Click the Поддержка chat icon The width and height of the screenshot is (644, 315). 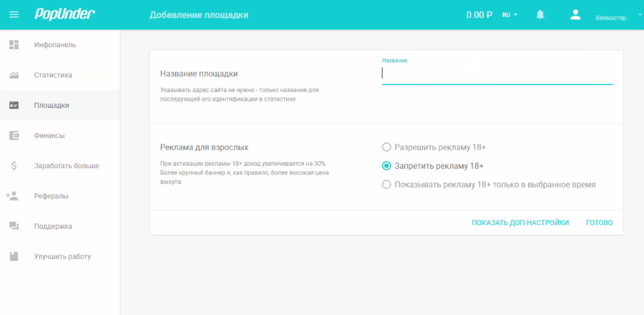(x=14, y=226)
